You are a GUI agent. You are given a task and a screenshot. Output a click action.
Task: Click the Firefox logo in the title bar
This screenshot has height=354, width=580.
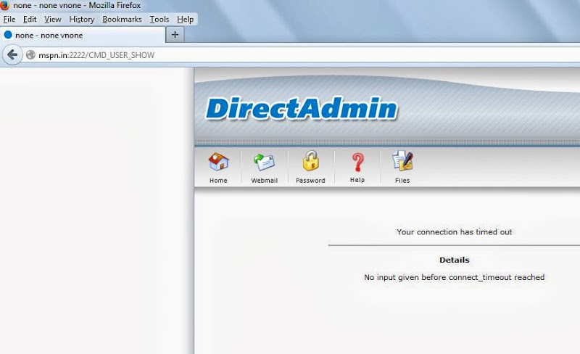(4, 5)
